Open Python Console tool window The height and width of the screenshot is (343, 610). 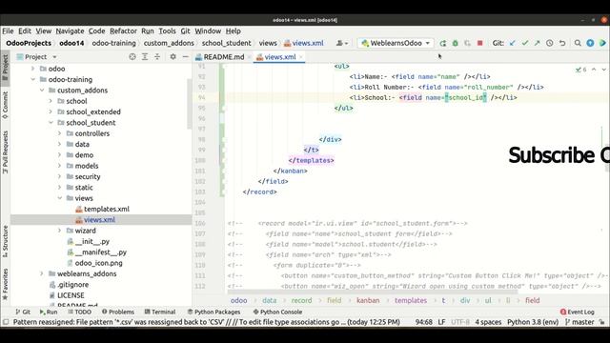pyautogui.click(x=277, y=312)
